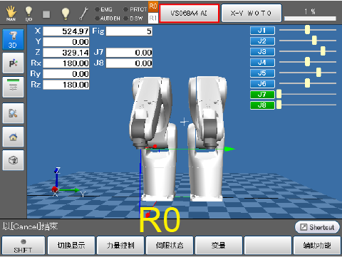Click the gray stop square icon
Image resolution: width=342 pixels, height=257 pixels.
tap(46, 14)
